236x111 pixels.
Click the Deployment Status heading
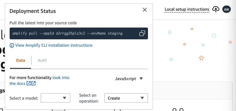pos(33,11)
